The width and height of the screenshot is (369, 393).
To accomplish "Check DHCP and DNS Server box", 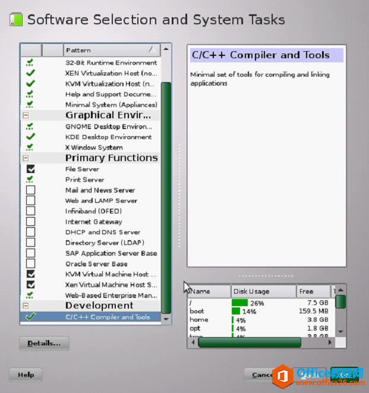I will click(x=30, y=232).
